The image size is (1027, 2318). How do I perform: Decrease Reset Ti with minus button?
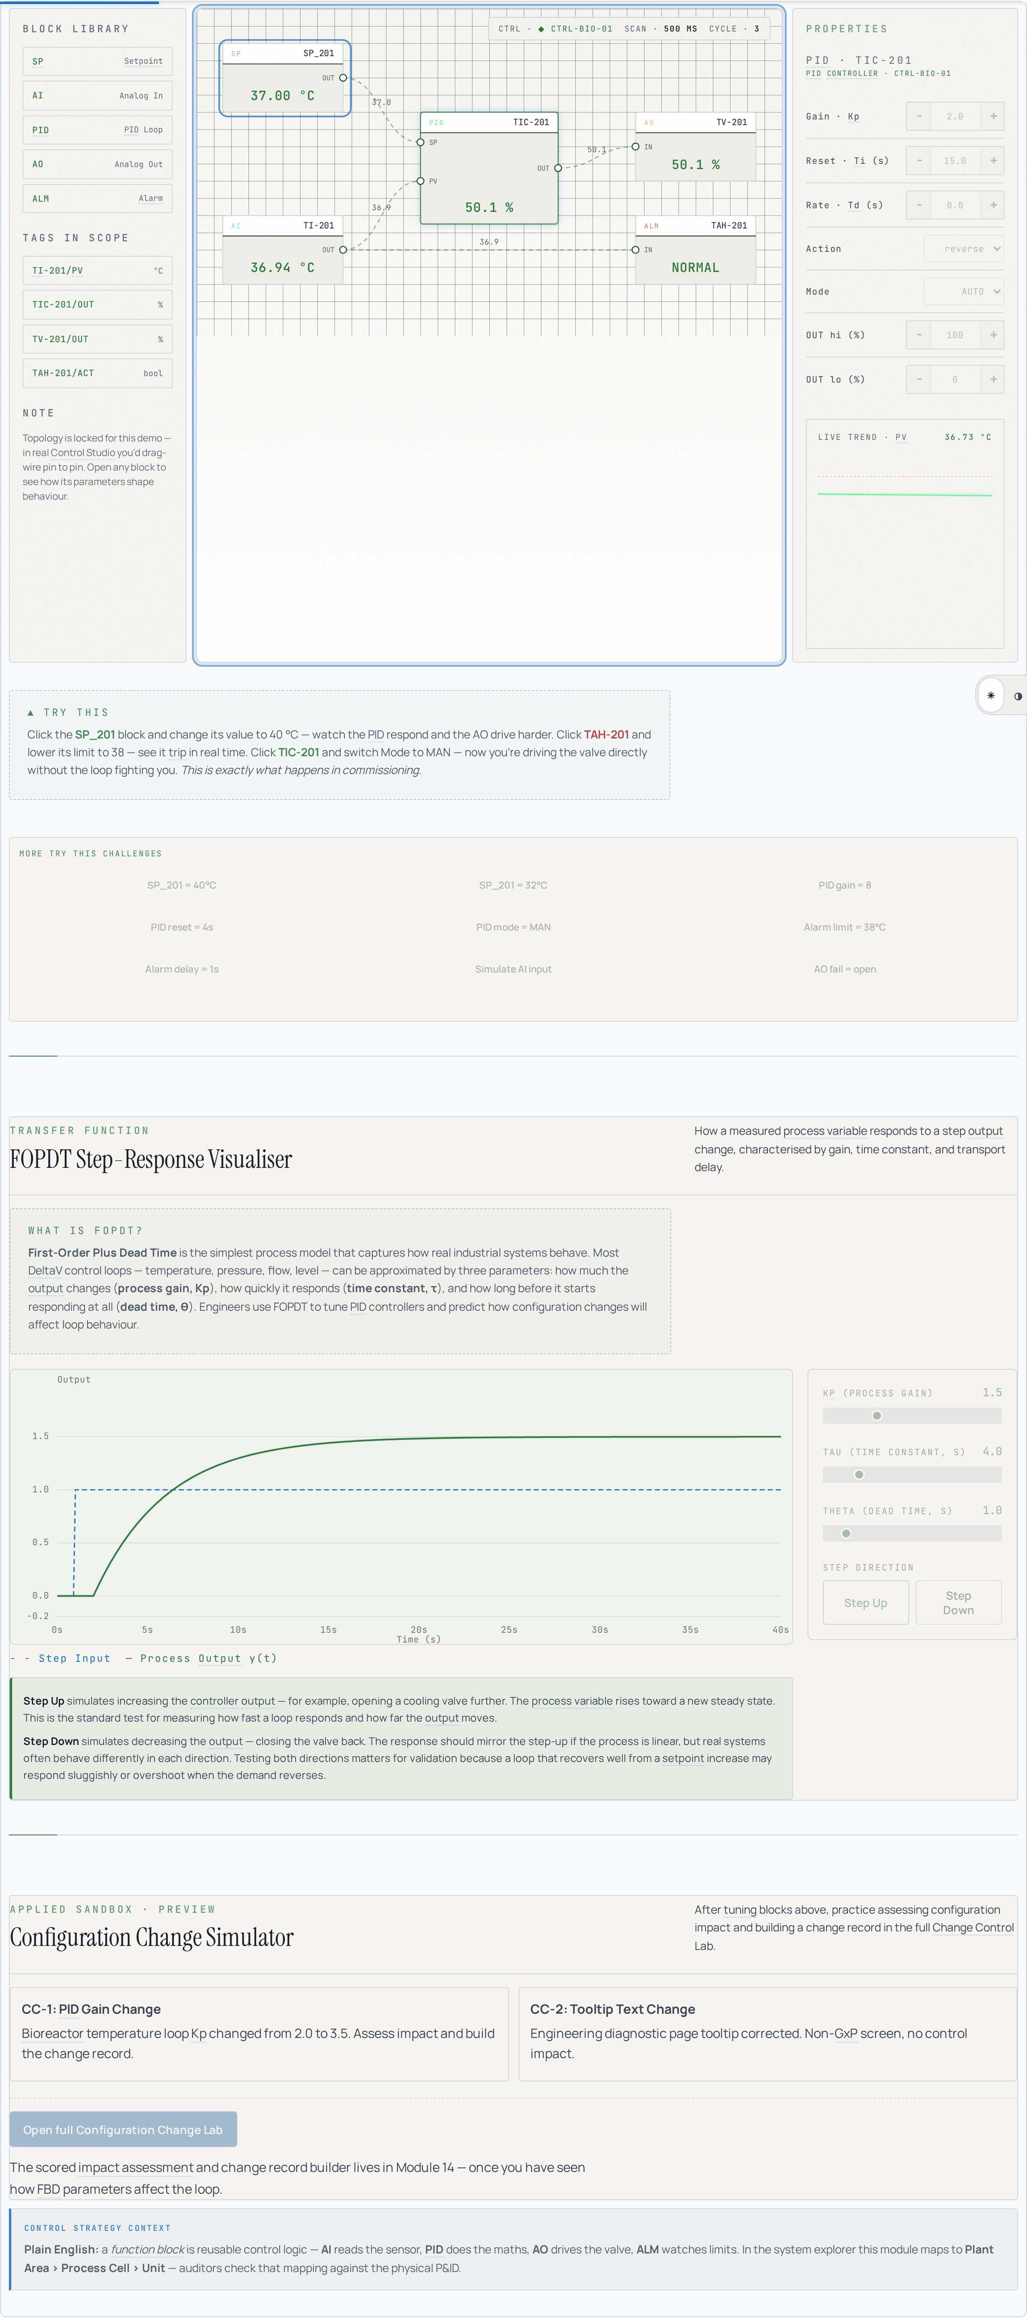pos(918,160)
